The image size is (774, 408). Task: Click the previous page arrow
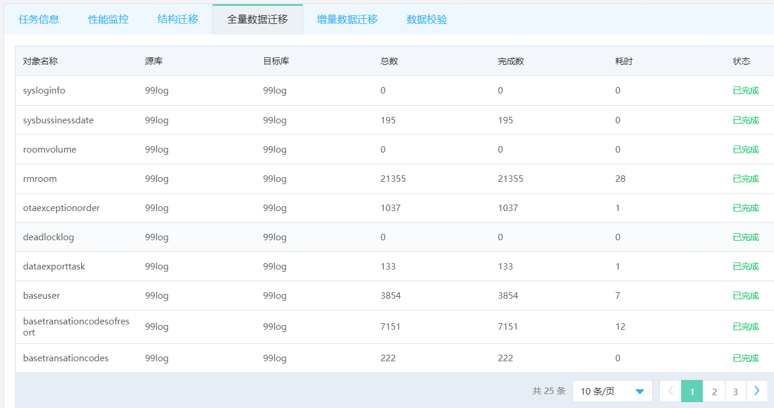670,391
